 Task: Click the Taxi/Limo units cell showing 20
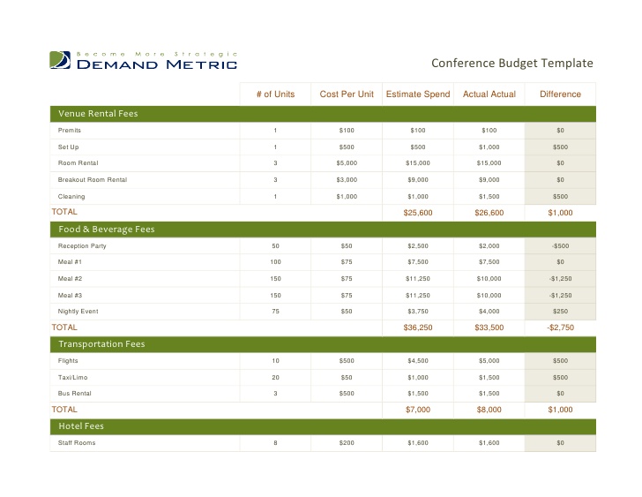275,378
